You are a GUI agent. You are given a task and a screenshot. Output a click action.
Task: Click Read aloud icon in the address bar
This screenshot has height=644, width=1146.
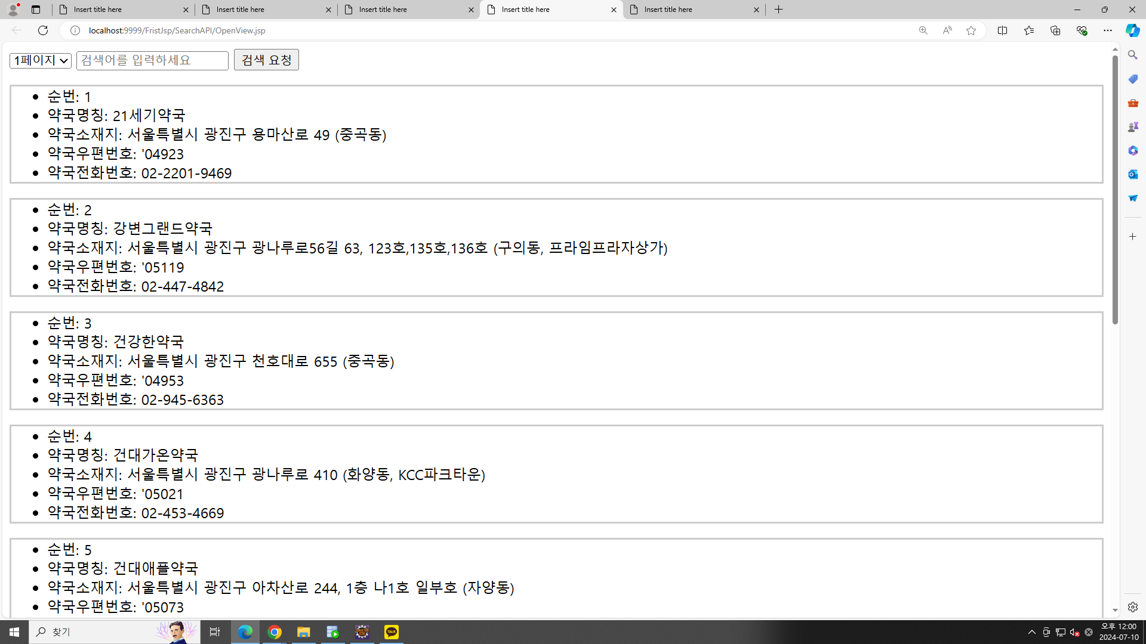(x=947, y=30)
